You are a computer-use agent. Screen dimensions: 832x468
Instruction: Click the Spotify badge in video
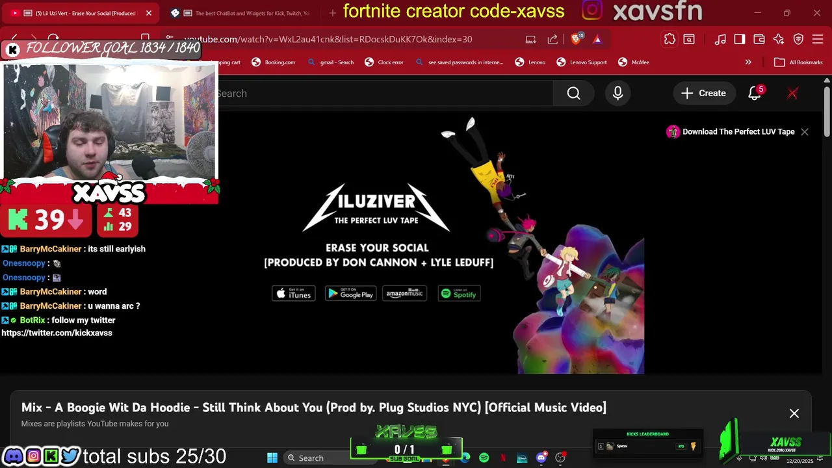(x=459, y=294)
